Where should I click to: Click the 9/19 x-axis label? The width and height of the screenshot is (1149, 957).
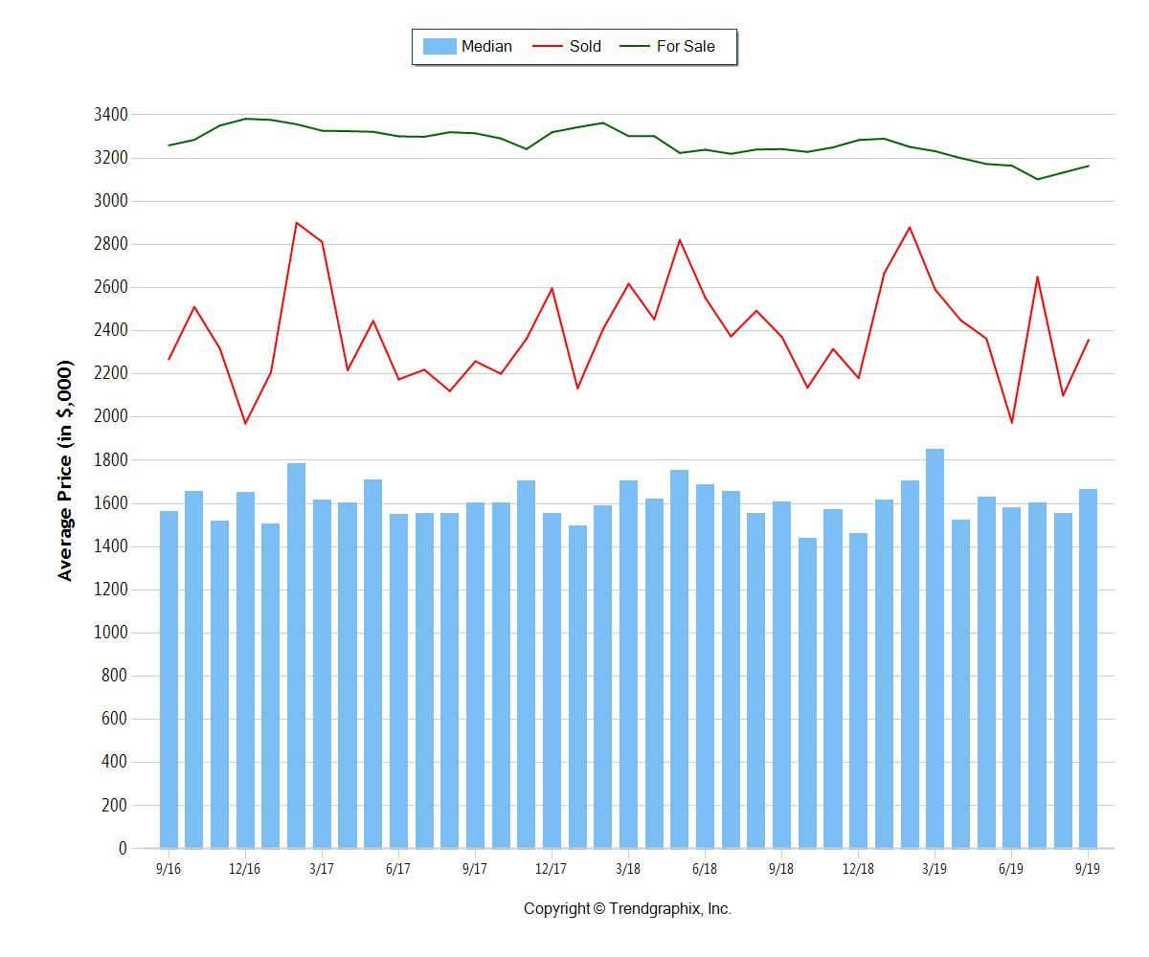[1088, 868]
